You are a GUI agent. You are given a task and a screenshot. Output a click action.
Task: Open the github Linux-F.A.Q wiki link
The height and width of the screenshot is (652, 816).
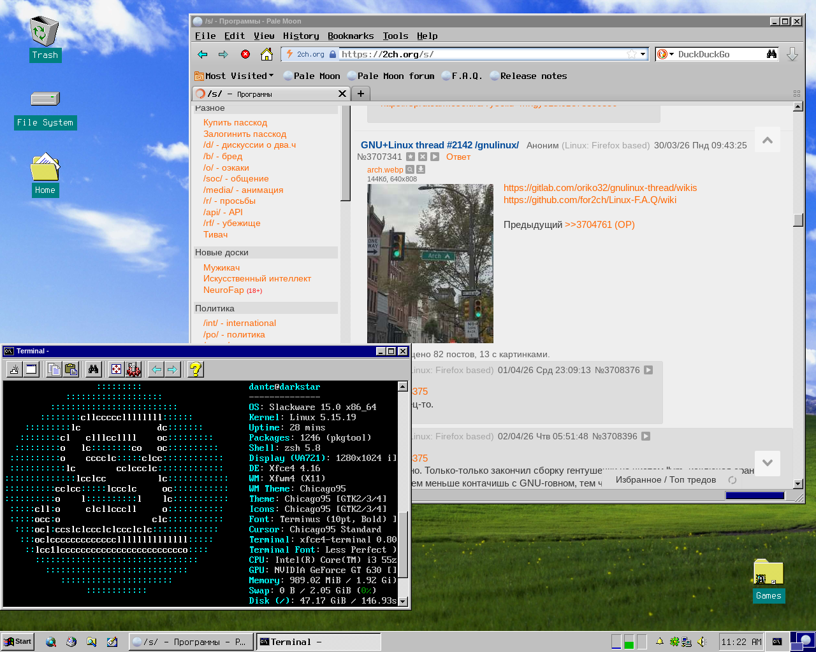590,200
